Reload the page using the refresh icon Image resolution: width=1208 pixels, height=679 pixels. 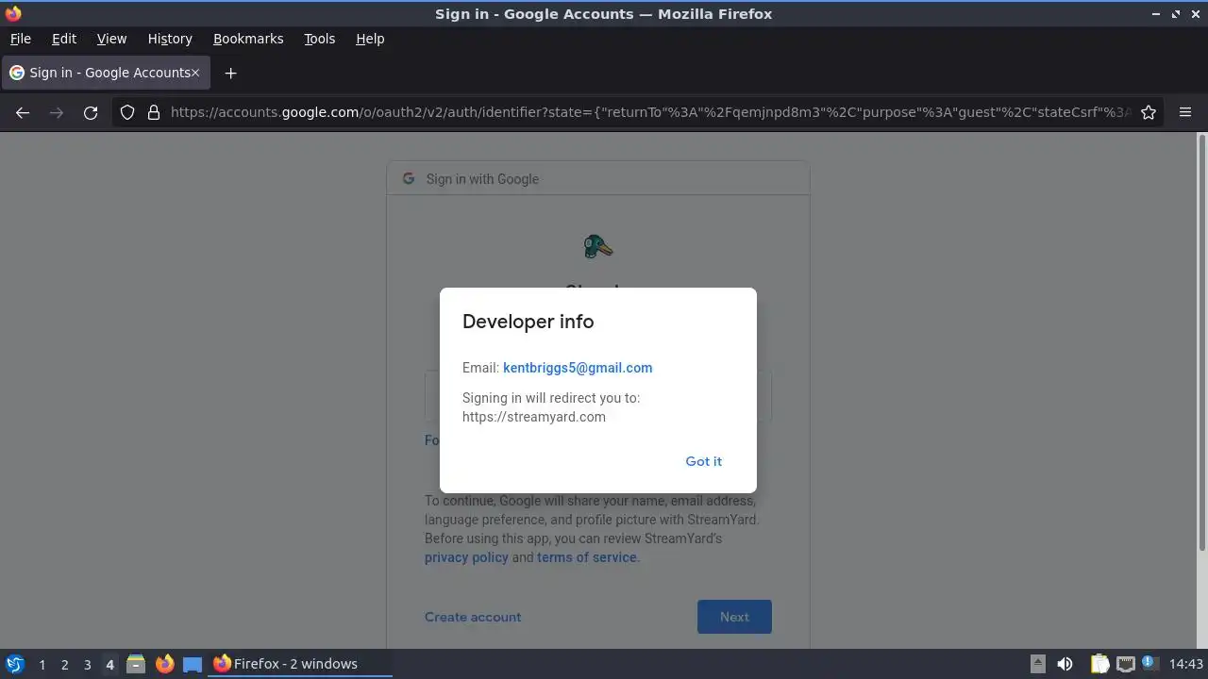pos(91,112)
